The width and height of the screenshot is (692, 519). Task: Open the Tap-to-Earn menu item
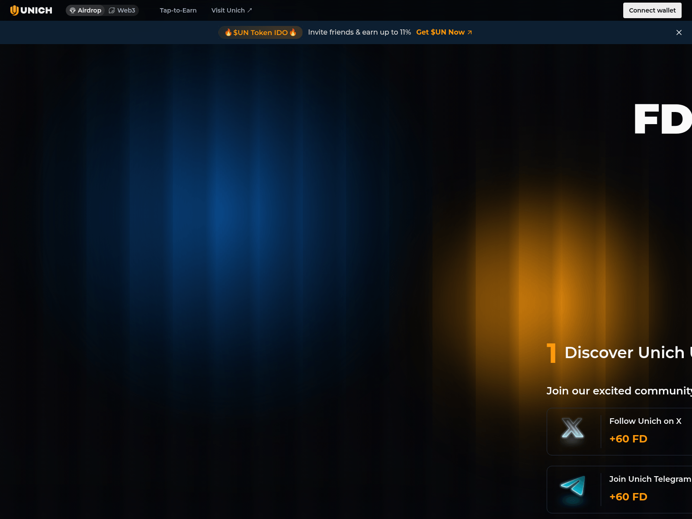tap(178, 10)
